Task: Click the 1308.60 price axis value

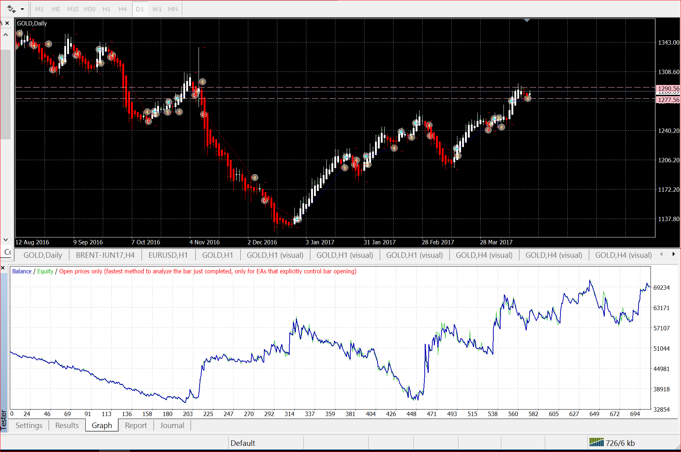Action: point(669,72)
